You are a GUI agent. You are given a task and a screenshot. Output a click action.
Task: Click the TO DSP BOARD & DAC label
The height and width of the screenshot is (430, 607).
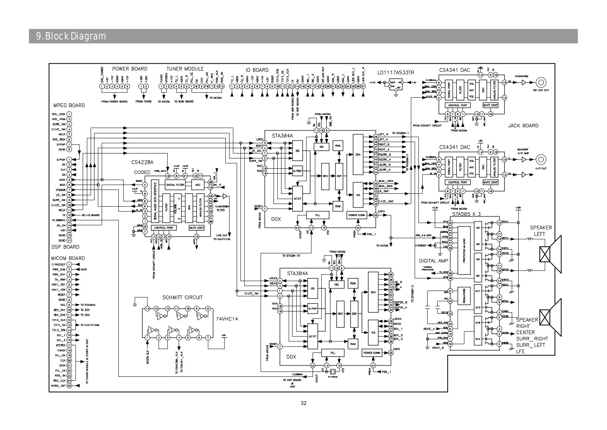[292, 383]
